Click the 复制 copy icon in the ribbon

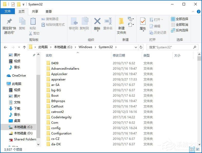22,21
